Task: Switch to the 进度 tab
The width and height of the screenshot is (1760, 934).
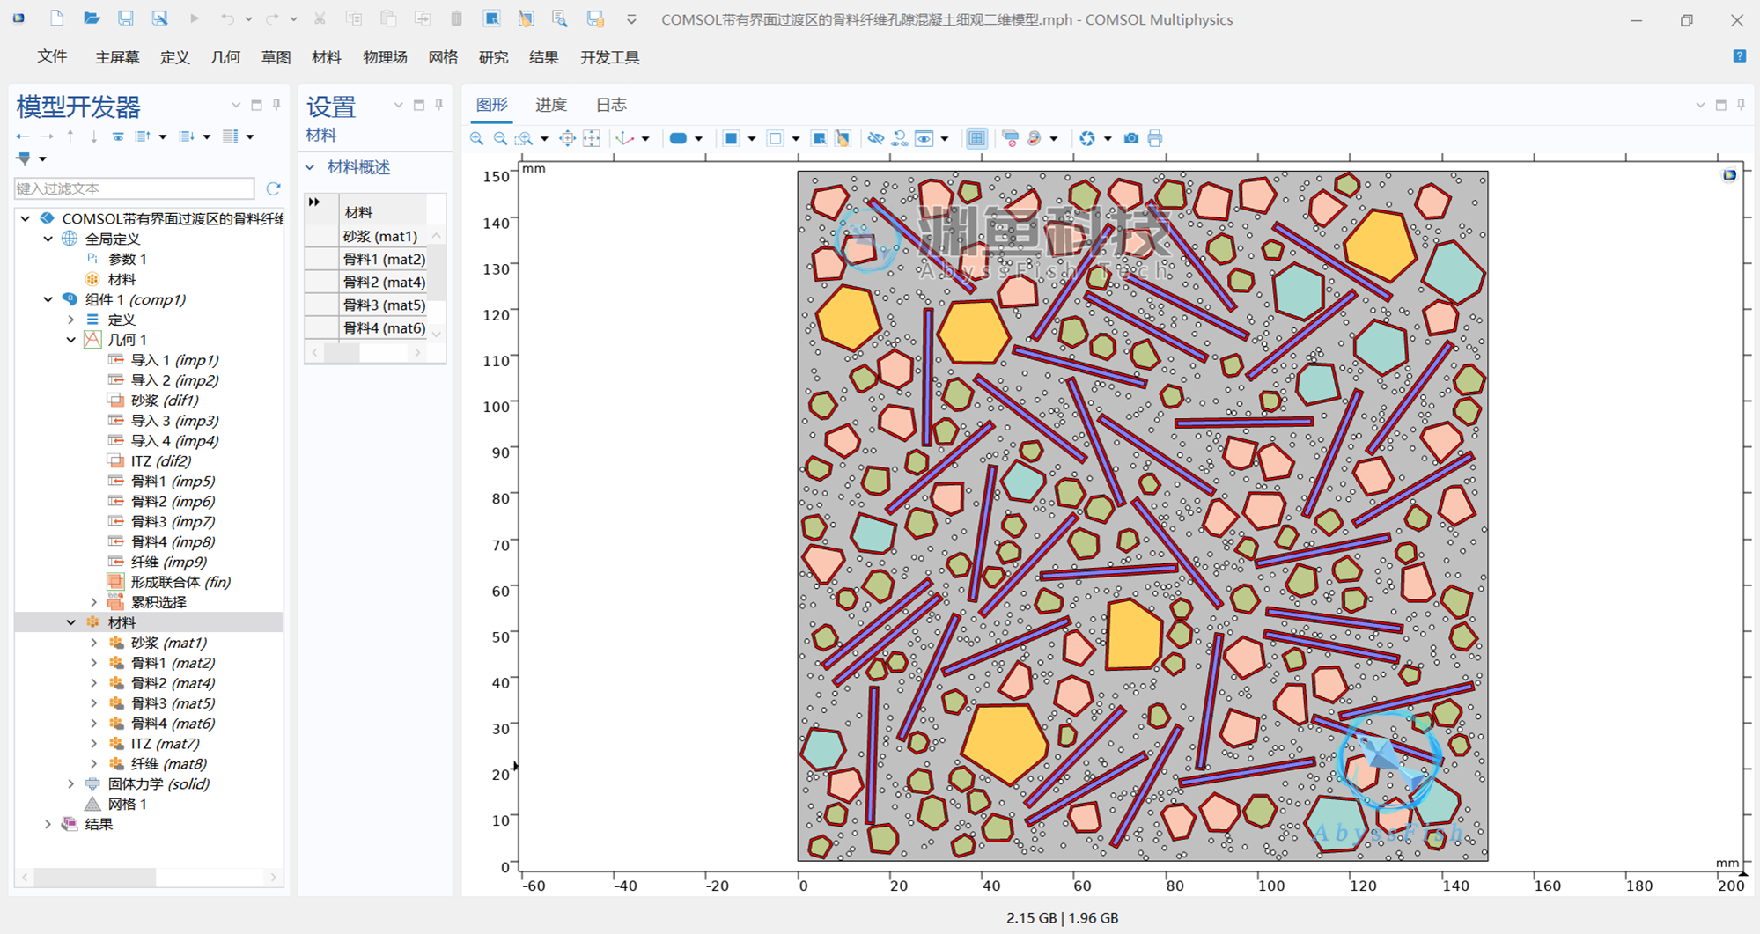Action: 551,105
